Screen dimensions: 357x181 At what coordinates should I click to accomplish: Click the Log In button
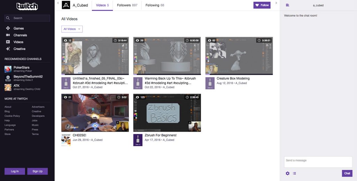point(15,171)
